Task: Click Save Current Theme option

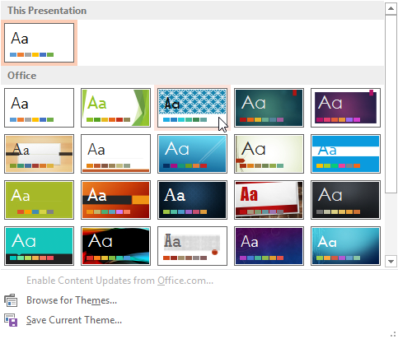Action: click(x=74, y=320)
